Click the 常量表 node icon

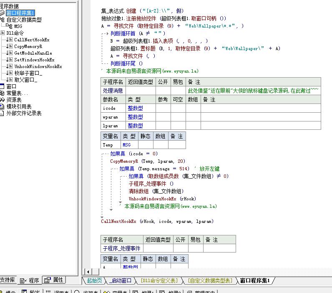(x=2, y=93)
